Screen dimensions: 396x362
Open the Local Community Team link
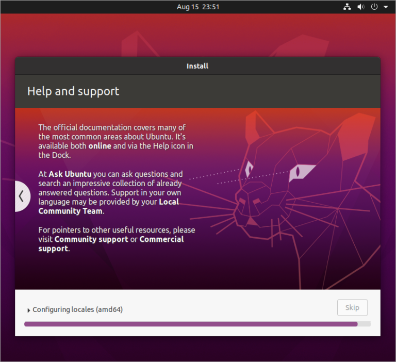[109, 206]
